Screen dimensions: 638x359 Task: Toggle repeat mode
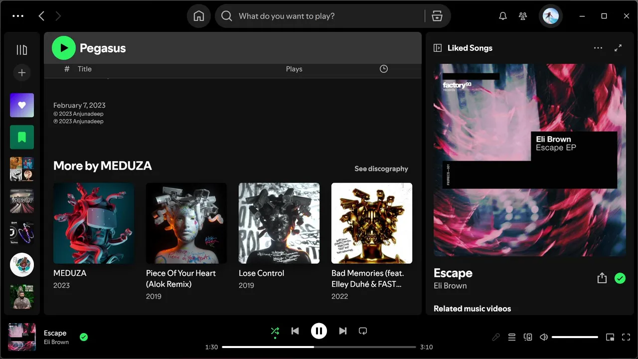(363, 331)
